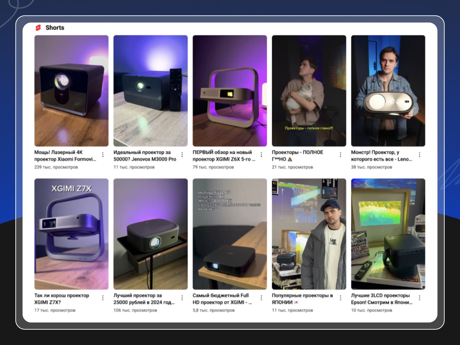
Task: Play the XGIMI Z7X labeled thumbnail
Action: (71, 234)
